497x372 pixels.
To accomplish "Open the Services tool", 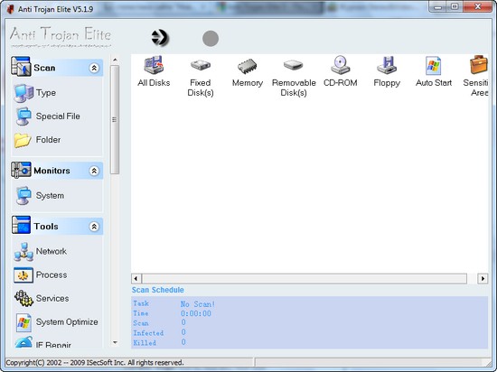I will (42, 298).
